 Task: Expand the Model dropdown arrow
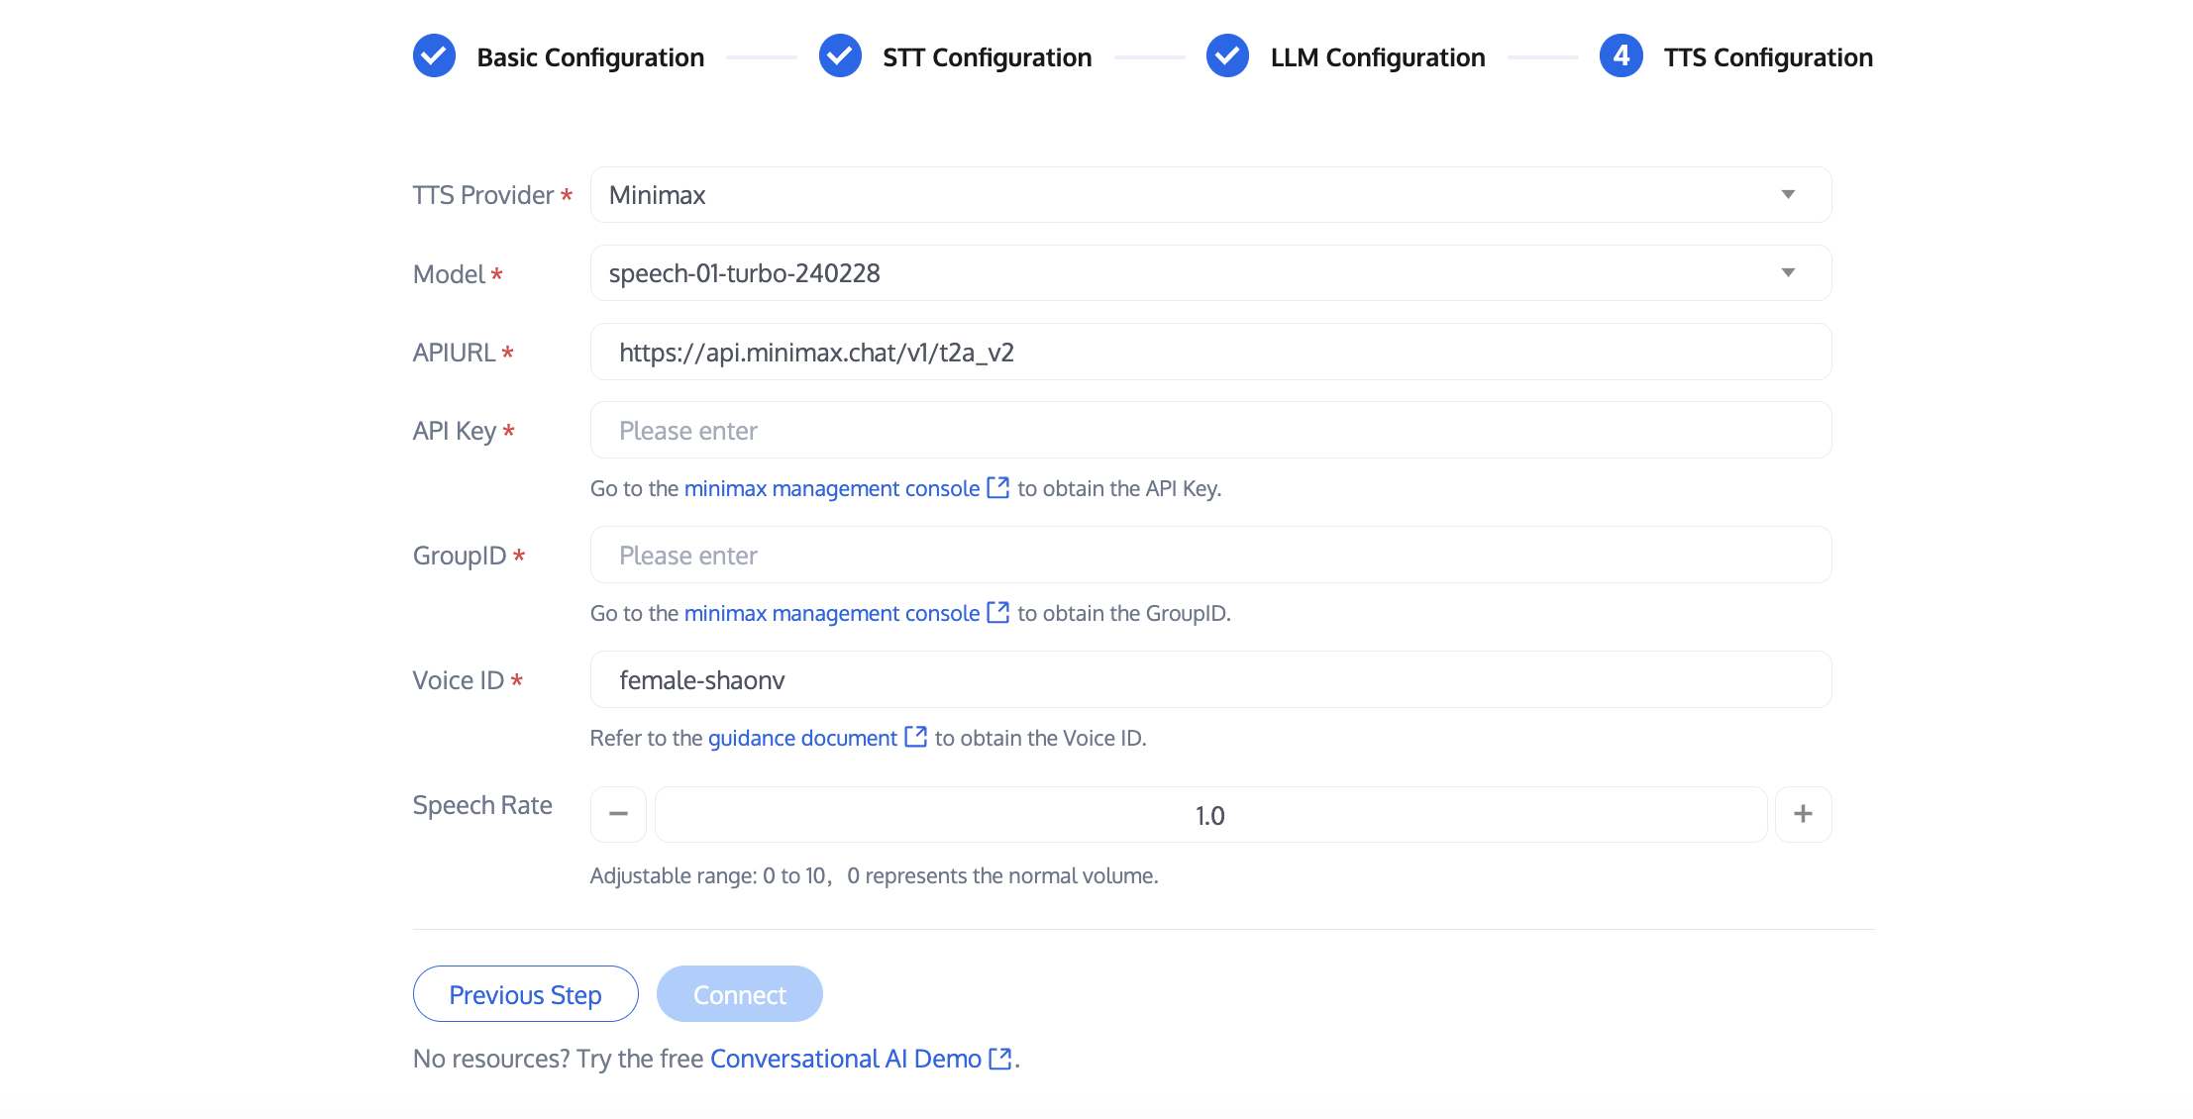tap(1788, 273)
